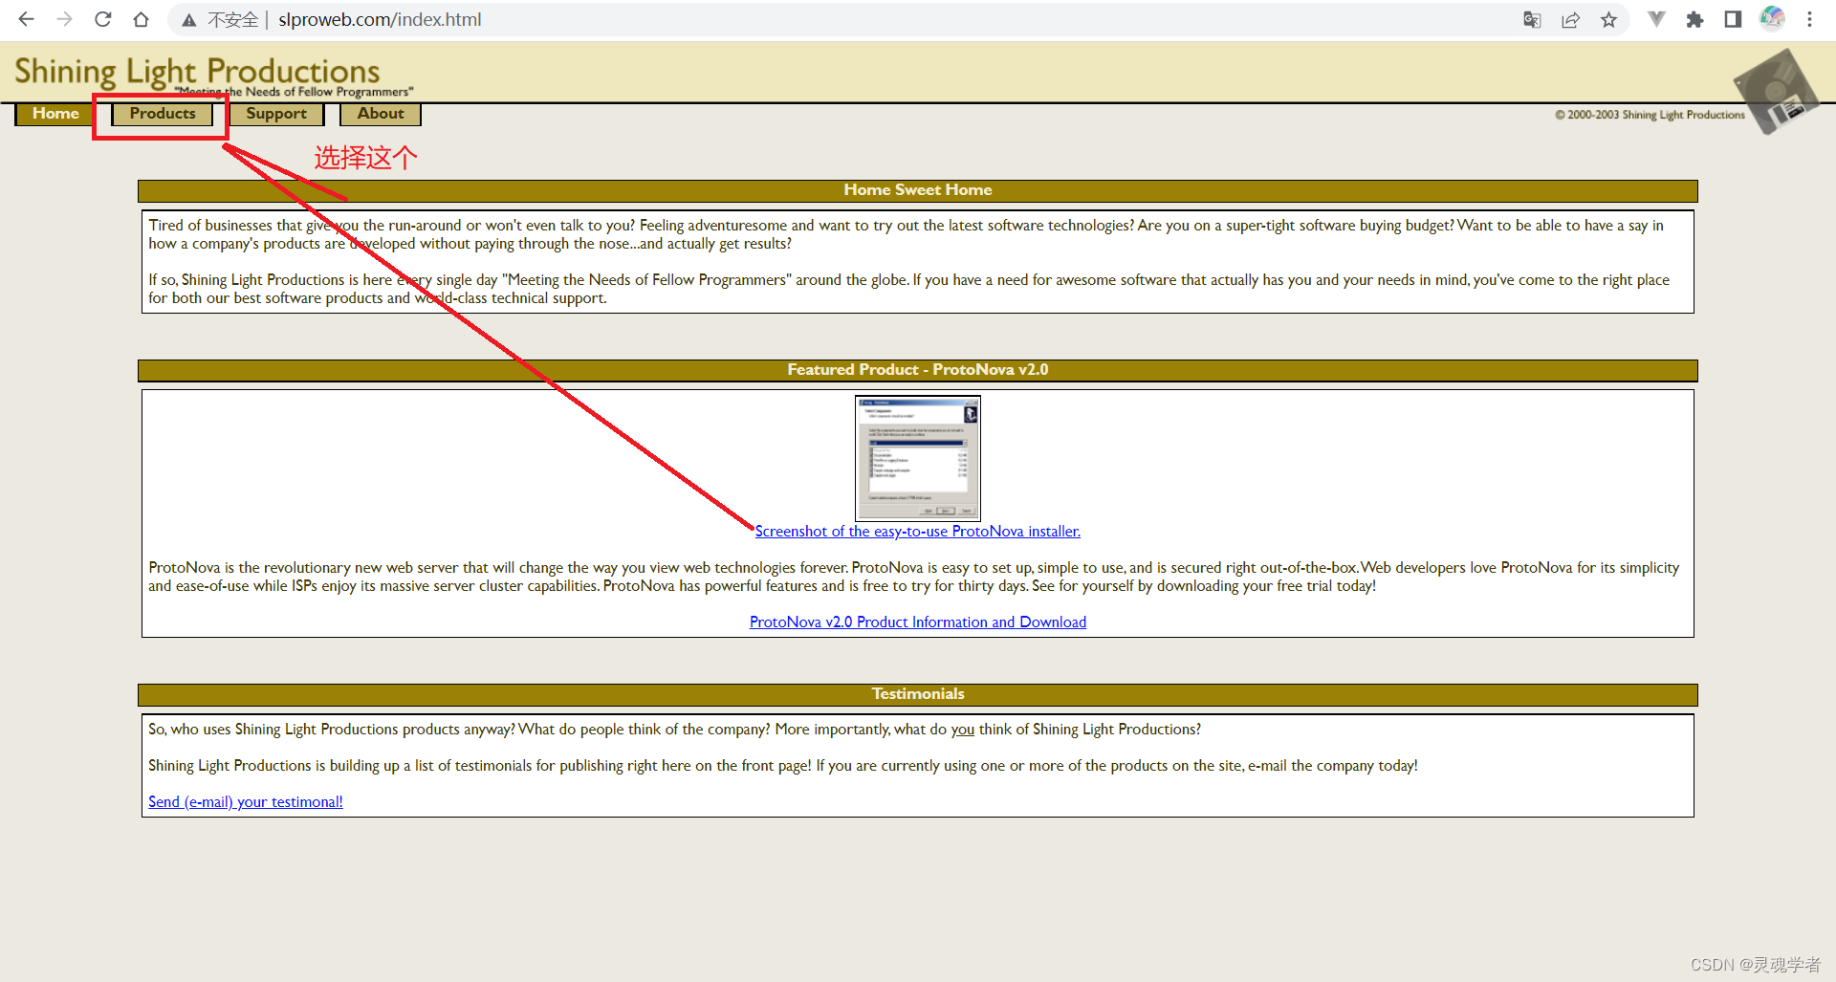Share this page using the share icon
This screenshot has height=982, width=1836.
tap(1570, 19)
